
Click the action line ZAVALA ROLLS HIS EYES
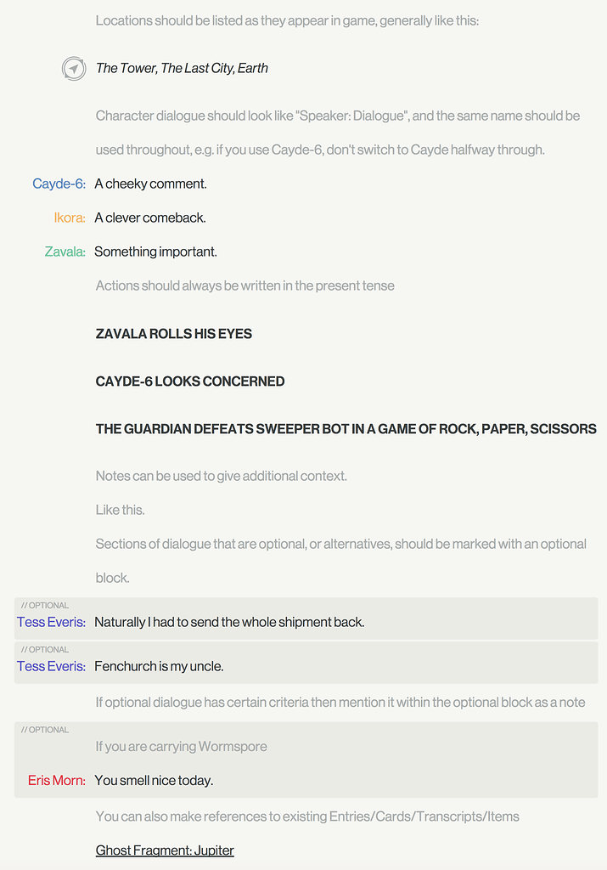click(174, 334)
